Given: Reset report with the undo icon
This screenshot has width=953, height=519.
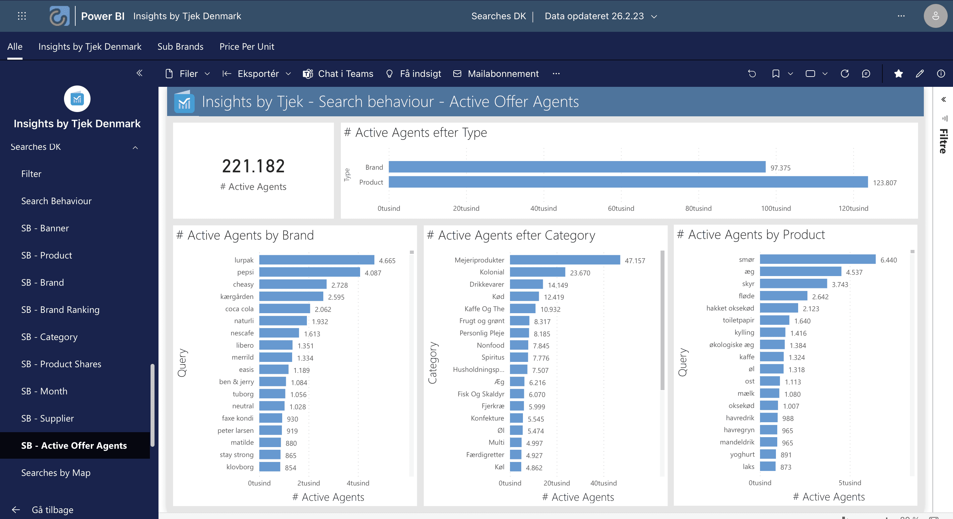Looking at the screenshot, I should tap(752, 74).
